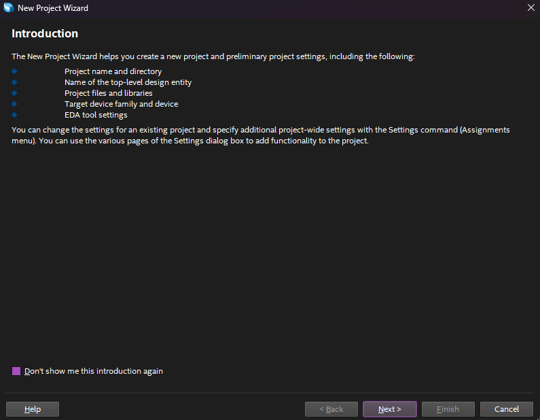
Task: Click the Introduction heading
Action: pyautogui.click(x=45, y=33)
